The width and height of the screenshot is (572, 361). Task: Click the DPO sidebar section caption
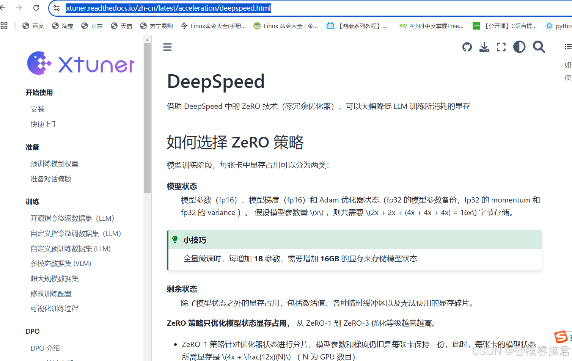(33, 331)
